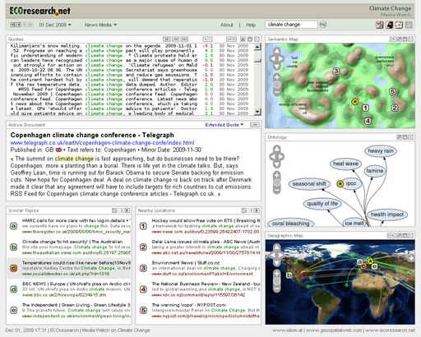Open the telegraph.co.uk article URL
The width and height of the screenshot is (421, 337).
pos(102,143)
